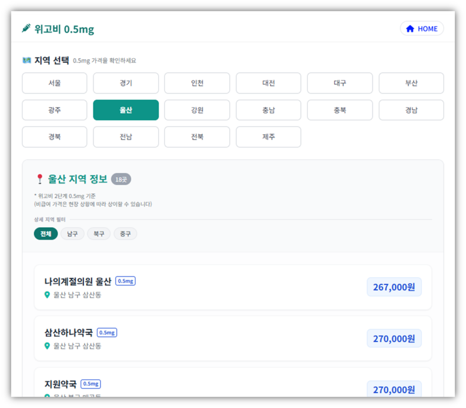Select the 남구 district filter
Screen dimensions: 466x408
(x=72, y=234)
